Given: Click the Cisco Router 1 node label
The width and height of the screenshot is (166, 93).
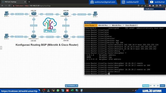Looking at the screenshot, I should (x=34, y=16).
